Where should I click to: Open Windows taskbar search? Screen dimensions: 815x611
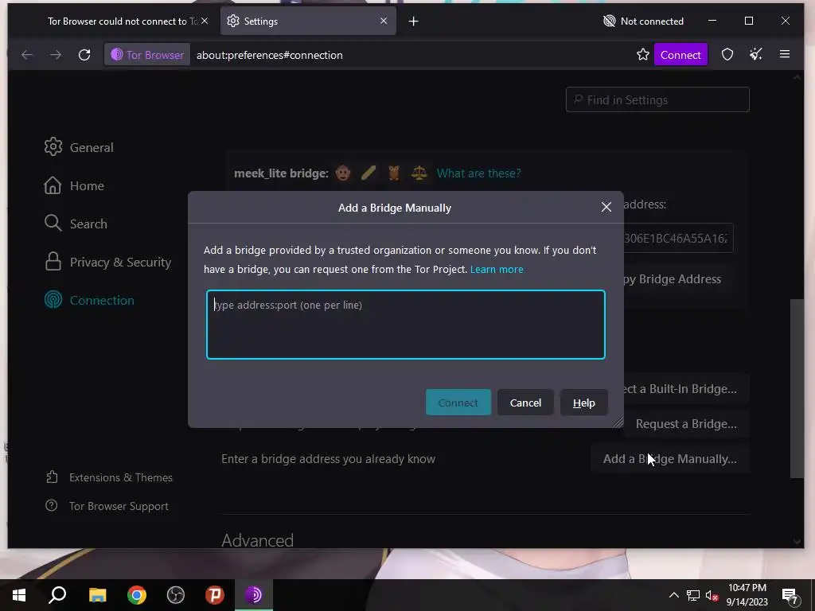point(57,595)
